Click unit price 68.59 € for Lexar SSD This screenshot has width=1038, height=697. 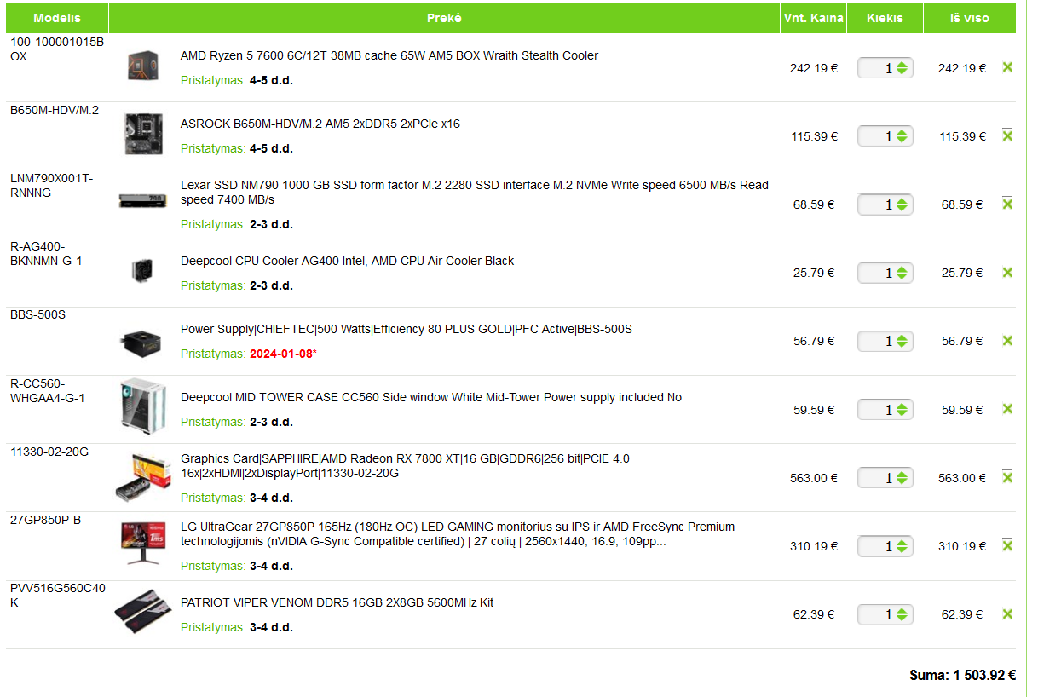pos(814,204)
